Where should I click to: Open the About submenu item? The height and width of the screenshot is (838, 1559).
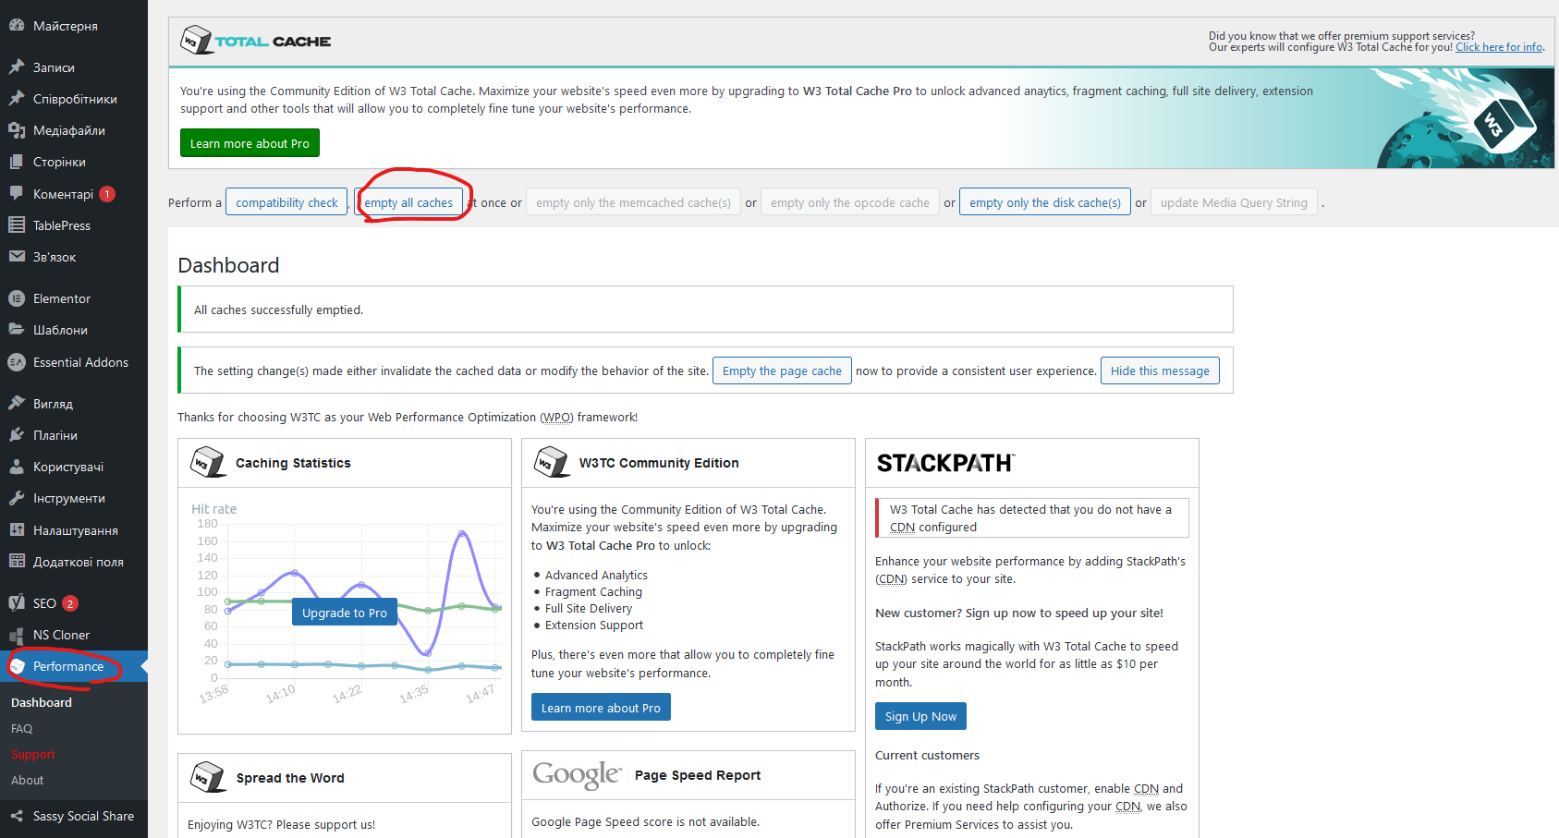(27, 780)
